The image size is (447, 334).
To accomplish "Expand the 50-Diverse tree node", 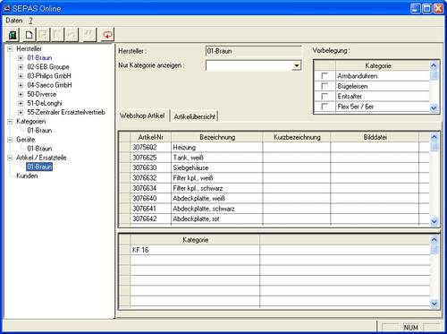I will 21,94.
